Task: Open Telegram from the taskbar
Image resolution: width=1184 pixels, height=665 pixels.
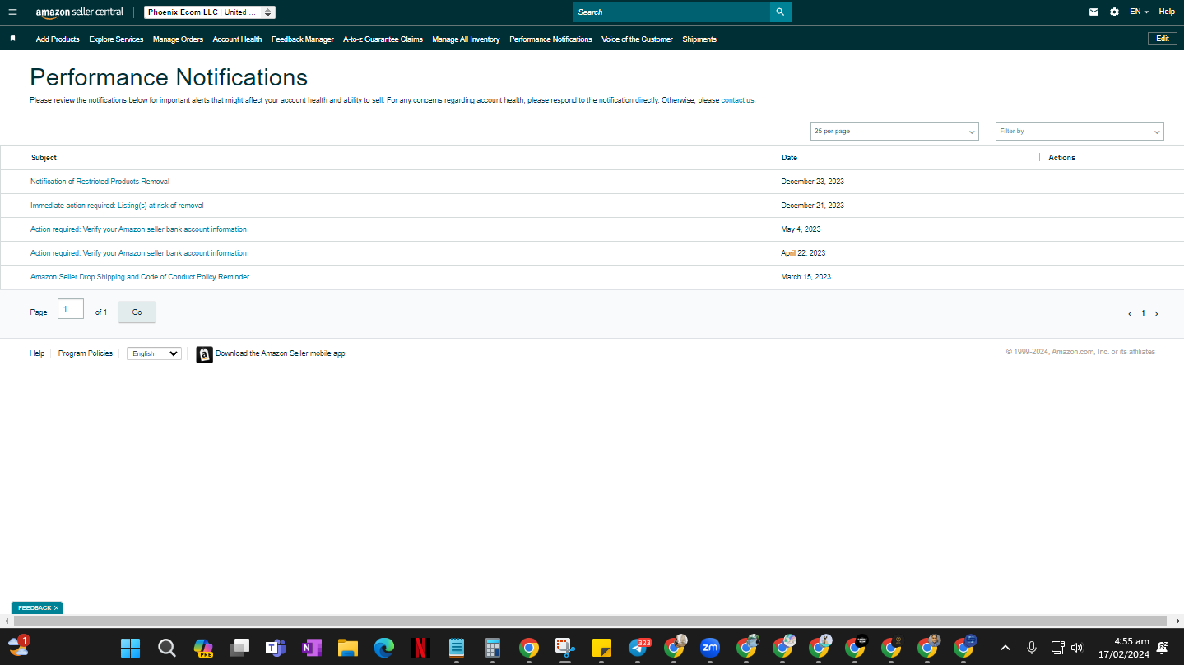Action: pyautogui.click(x=638, y=648)
